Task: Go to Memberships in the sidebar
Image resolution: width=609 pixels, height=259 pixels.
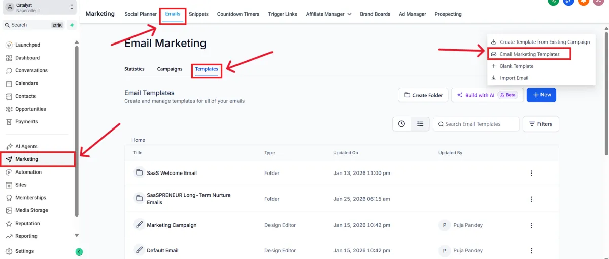Action: click(x=30, y=198)
